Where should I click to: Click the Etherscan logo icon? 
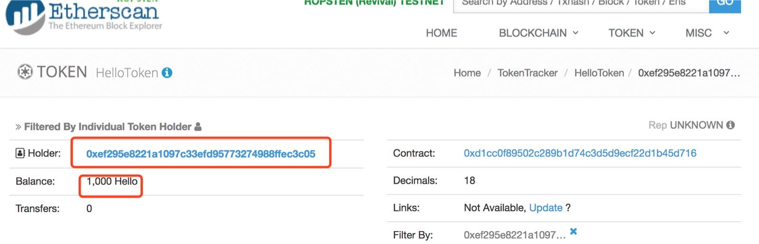tap(25, 17)
